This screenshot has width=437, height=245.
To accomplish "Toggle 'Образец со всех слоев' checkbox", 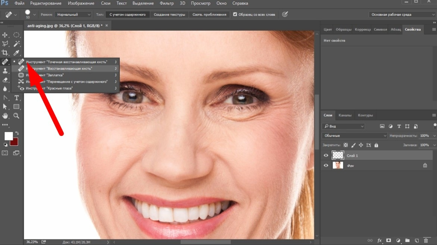I will pyautogui.click(x=235, y=14).
